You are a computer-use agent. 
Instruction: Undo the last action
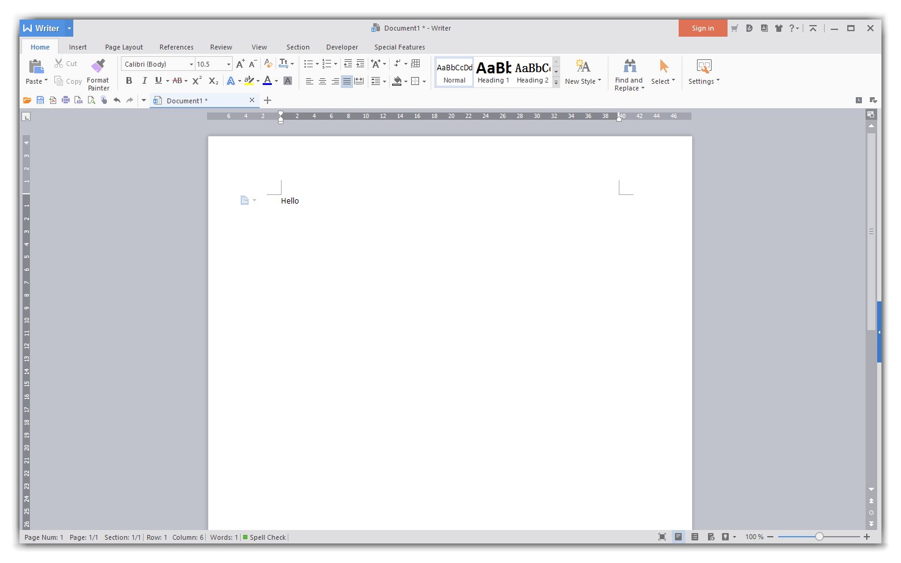click(x=117, y=100)
